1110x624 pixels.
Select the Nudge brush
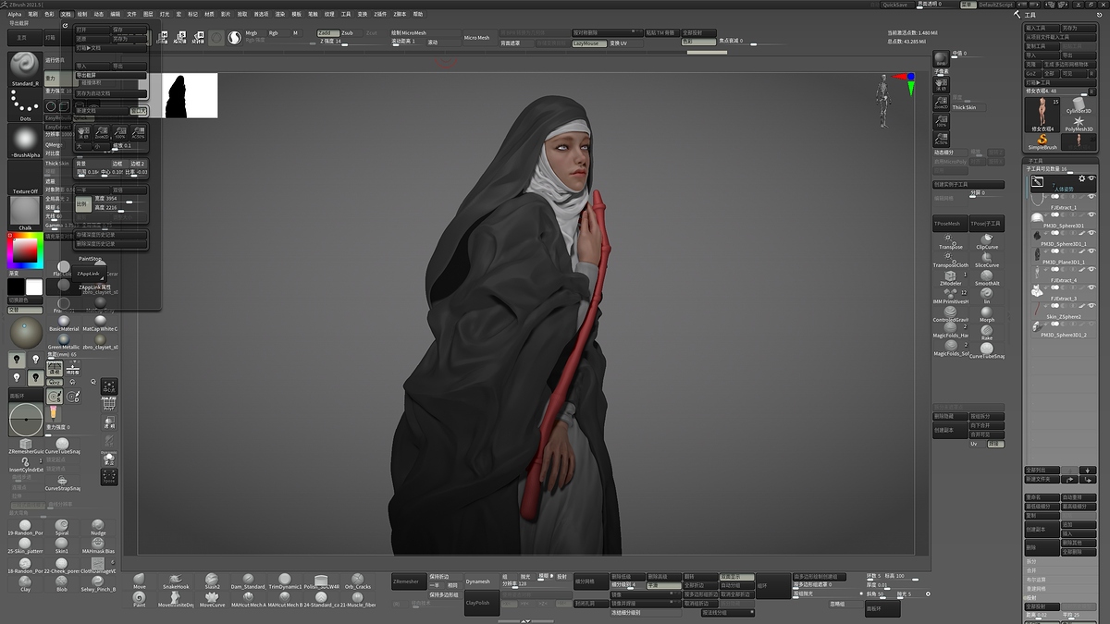pos(98,528)
